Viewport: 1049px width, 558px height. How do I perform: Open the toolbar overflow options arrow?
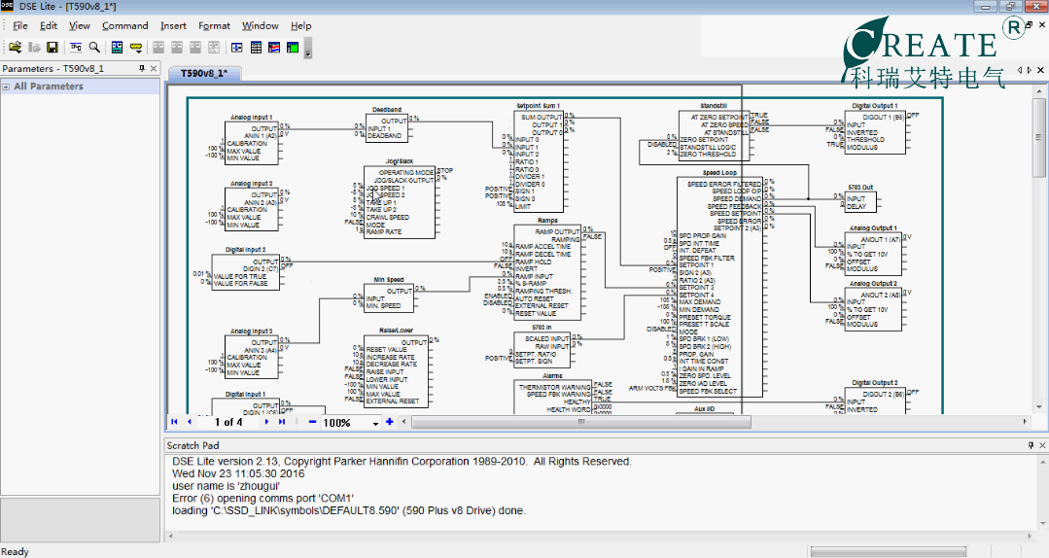308,49
